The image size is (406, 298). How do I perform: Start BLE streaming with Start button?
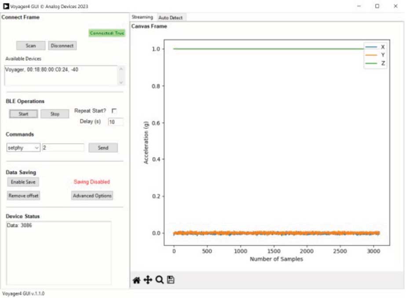coord(23,114)
